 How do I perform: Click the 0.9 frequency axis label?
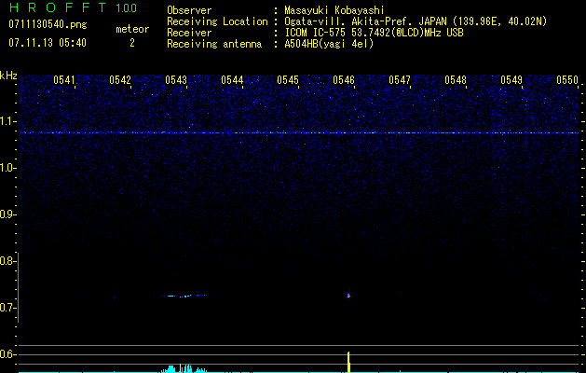pos(7,214)
